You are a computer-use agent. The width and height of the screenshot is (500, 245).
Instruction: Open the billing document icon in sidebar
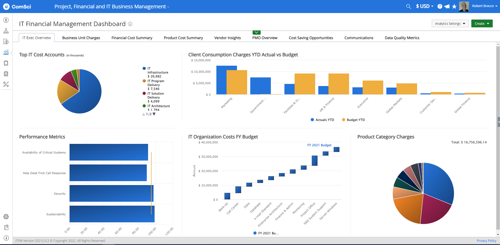pyautogui.click(x=6, y=42)
